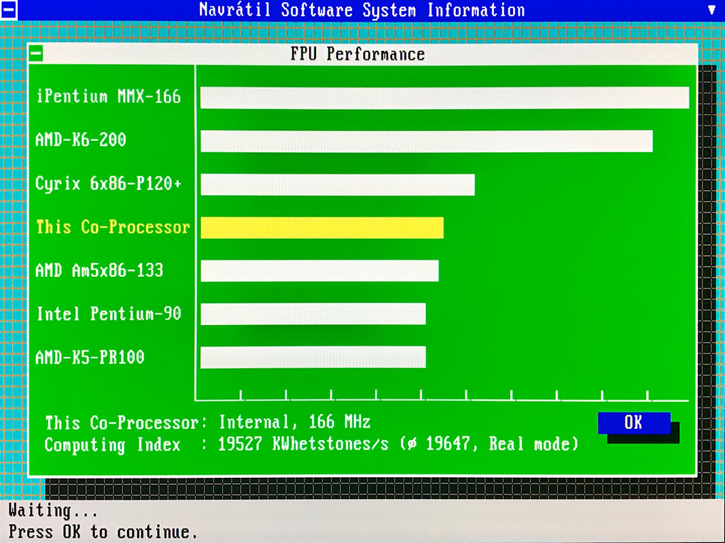Select the Cyrix 6x86-P120+ label
This screenshot has height=543, width=725.
click(109, 183)
